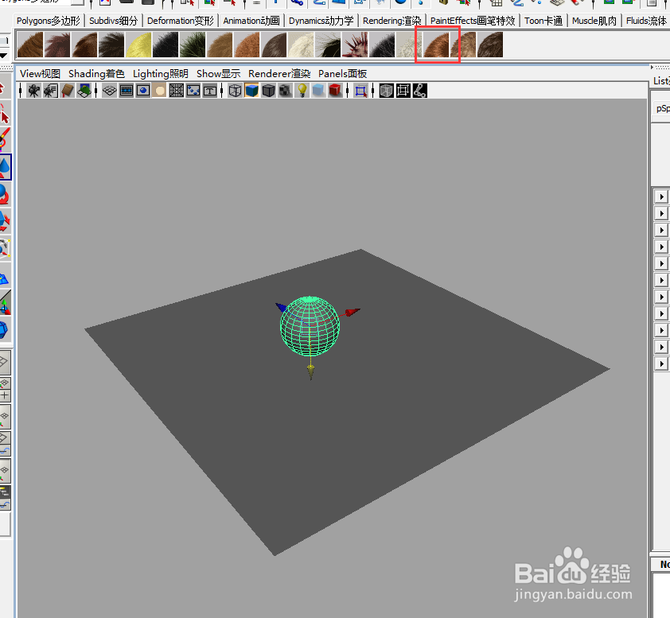The width and height of the screenshot is (670, 618).
Task: Switch viewport to Wireframe display
Action: point(235,91)
